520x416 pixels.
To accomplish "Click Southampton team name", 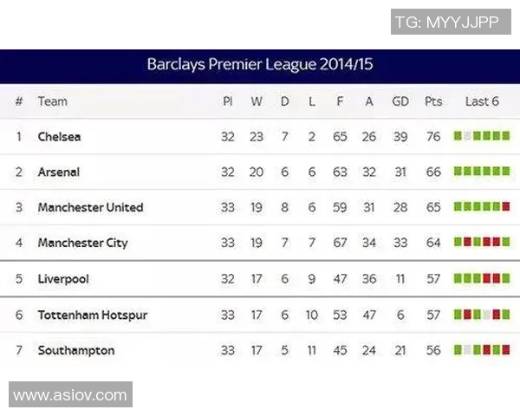I will [x=76, y=351].
